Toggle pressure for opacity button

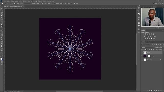click(x=42, y=4)
